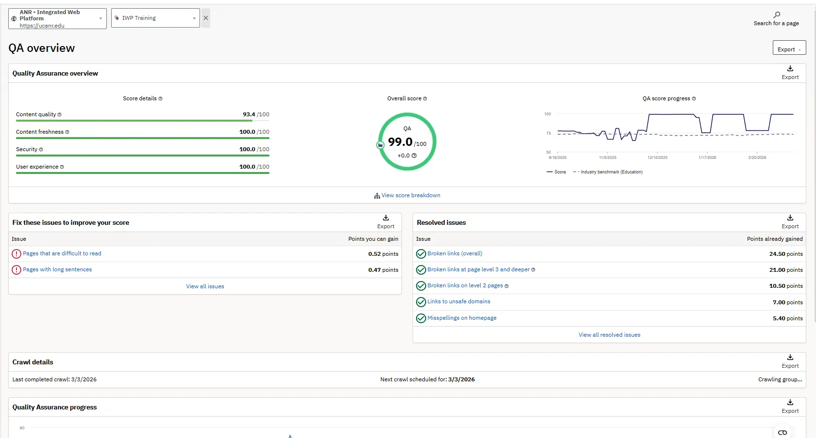The width and height of the screenshot is (816, 438).
Task: Clear the IWP Training selection with the X
Action: [205, 18]
